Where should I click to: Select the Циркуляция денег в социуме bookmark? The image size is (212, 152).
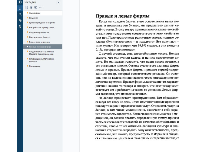tap(42, 23)
